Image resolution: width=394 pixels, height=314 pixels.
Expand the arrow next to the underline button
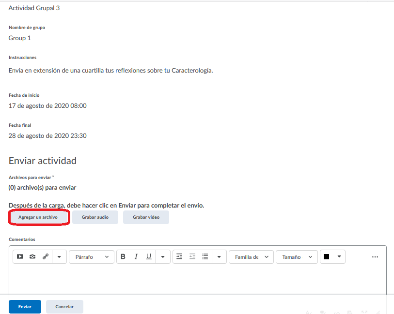point(163,257)
